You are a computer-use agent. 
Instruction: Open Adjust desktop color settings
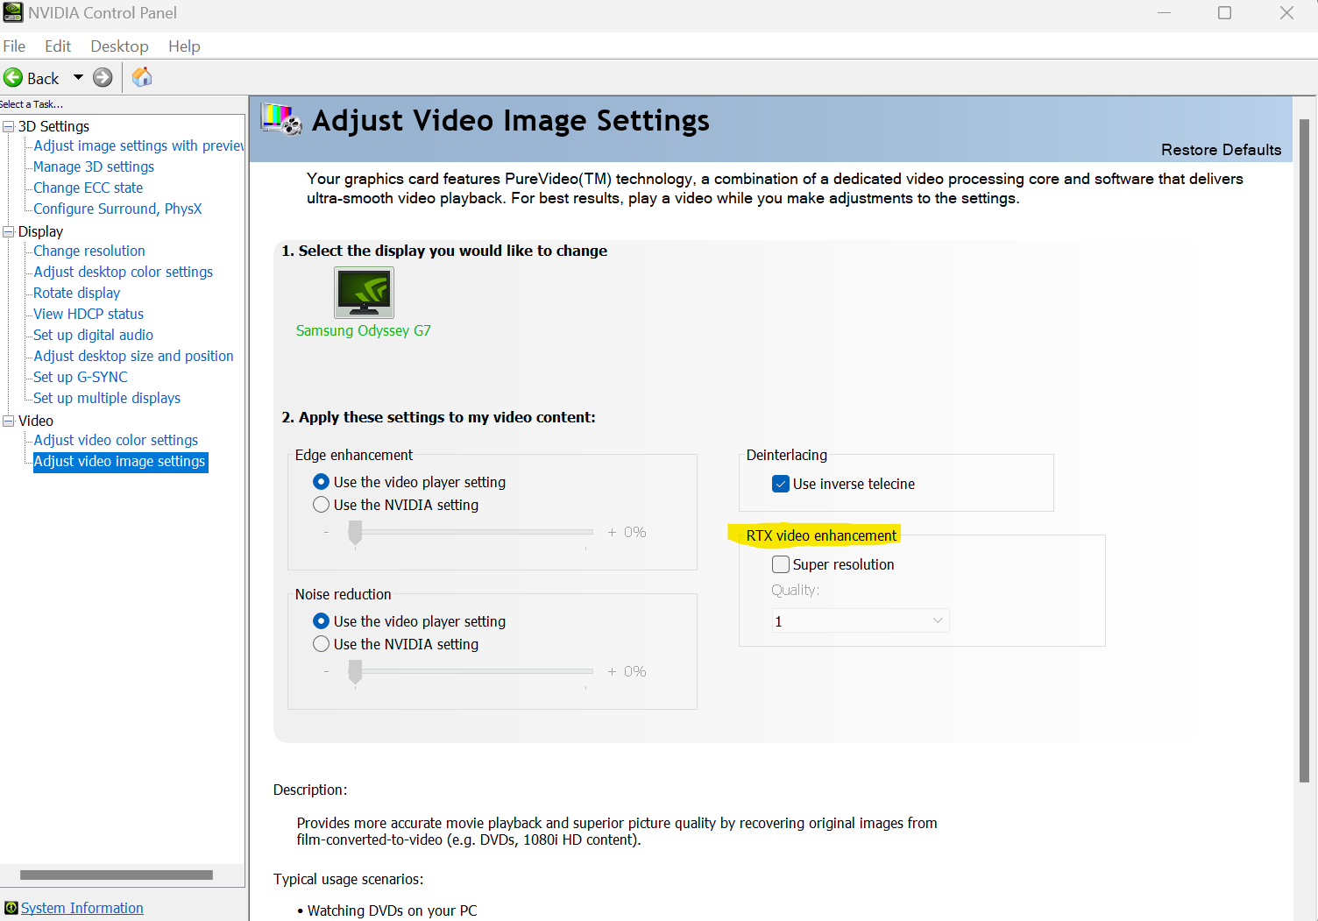point(124,272)
